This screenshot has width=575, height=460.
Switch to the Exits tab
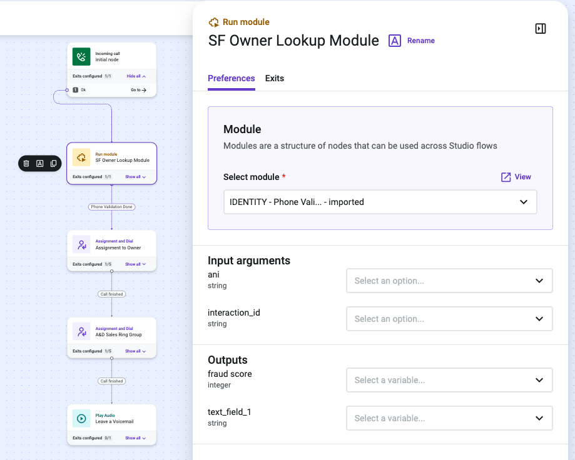coord(275,78)
